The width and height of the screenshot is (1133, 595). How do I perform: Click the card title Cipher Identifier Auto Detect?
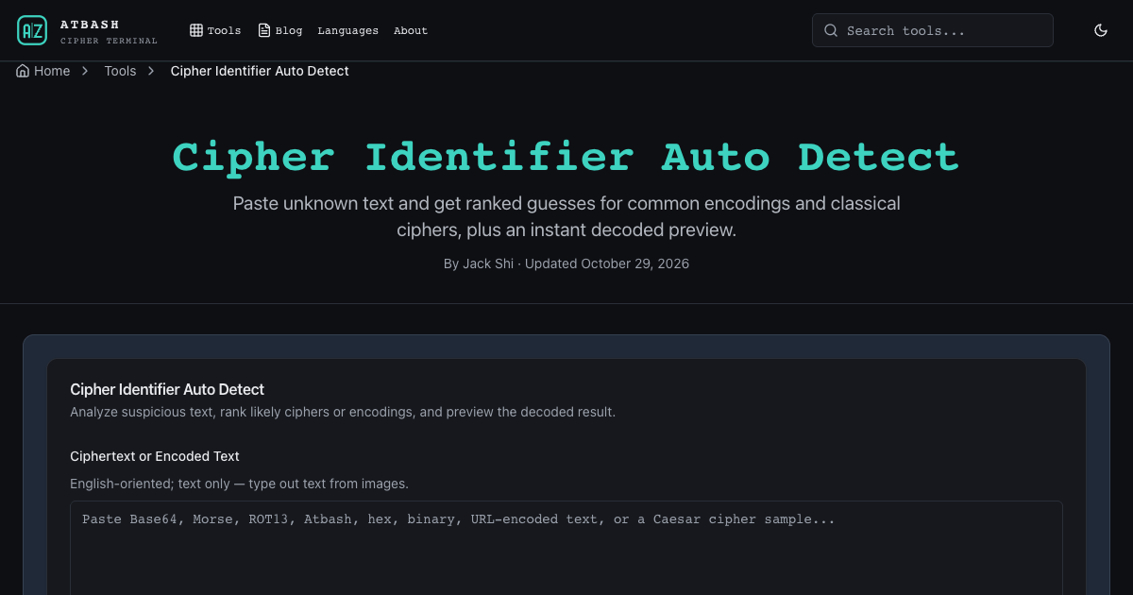(167, 389)
